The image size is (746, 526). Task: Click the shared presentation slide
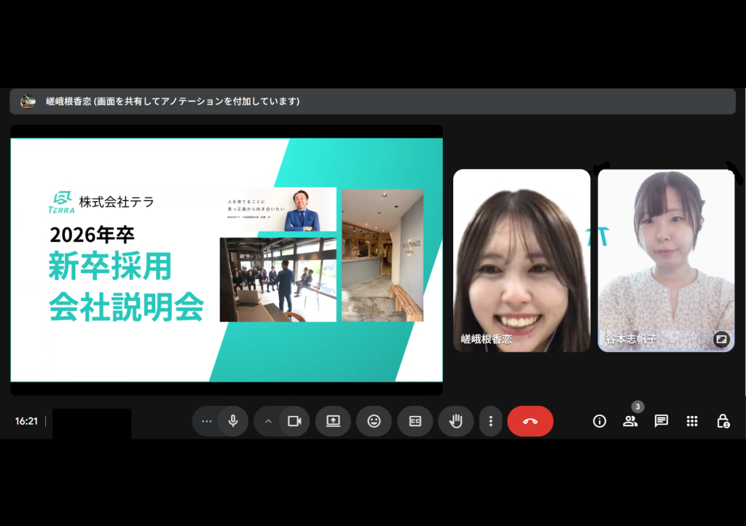click(226, 259)
